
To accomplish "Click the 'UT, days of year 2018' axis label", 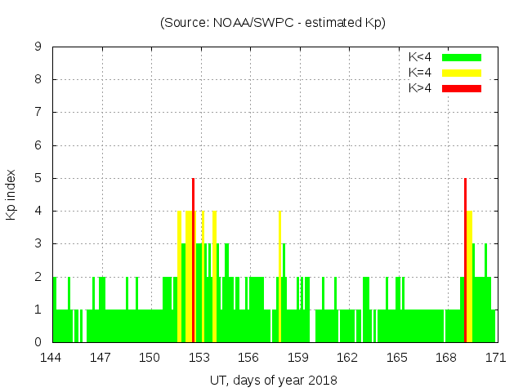I will 273,380.
